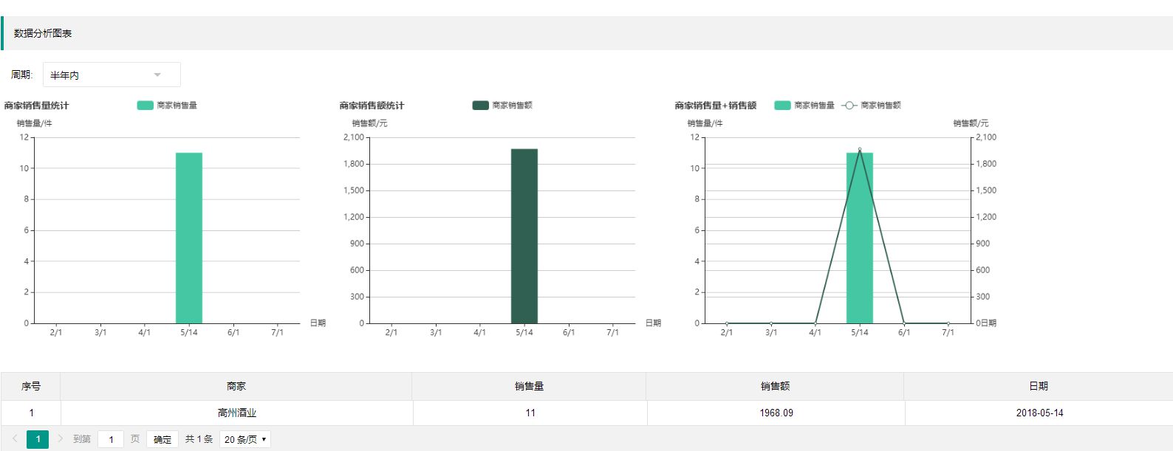Viewport: 1173px width, 451px height.
Task: Click the 销售量 column header
Action: coord(529,386)
